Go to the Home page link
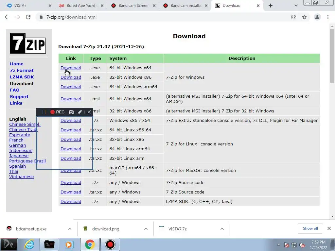The image size is (335, 251). 17,64
